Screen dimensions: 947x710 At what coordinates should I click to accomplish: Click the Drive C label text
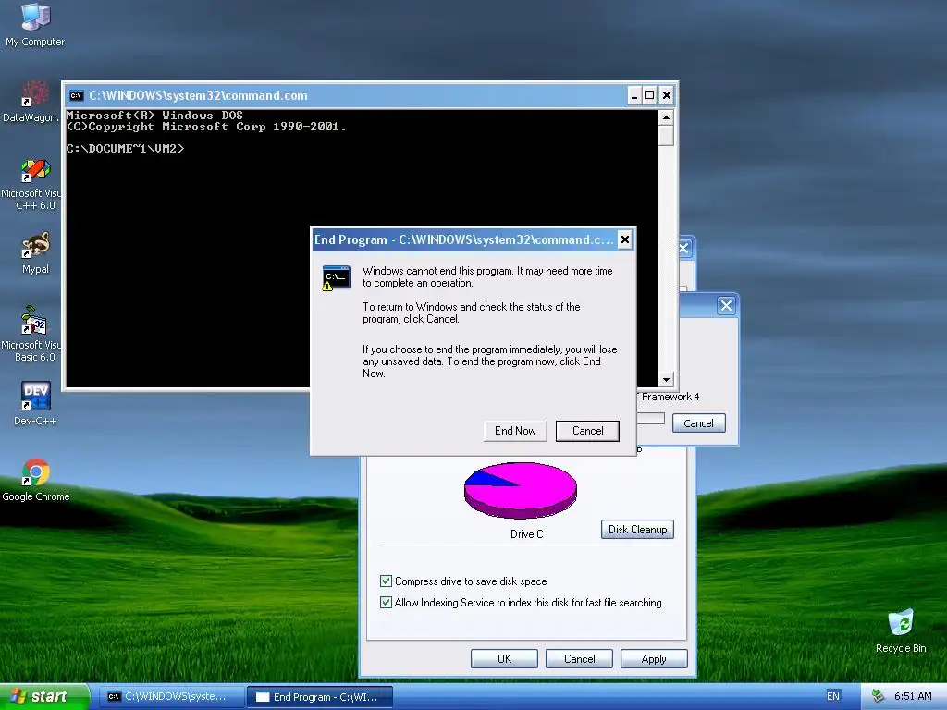(x=526, y=534)
